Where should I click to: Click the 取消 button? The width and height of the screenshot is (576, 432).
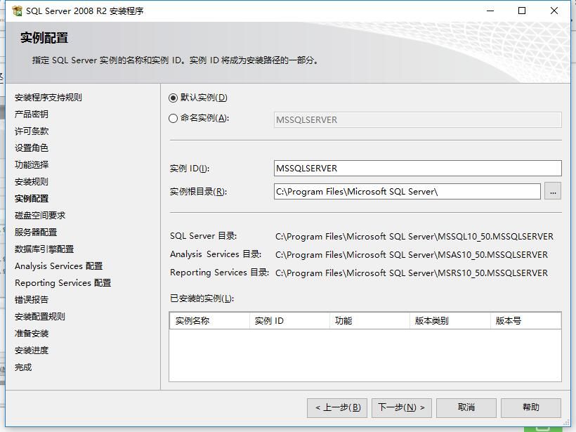(x=466, y=407)
